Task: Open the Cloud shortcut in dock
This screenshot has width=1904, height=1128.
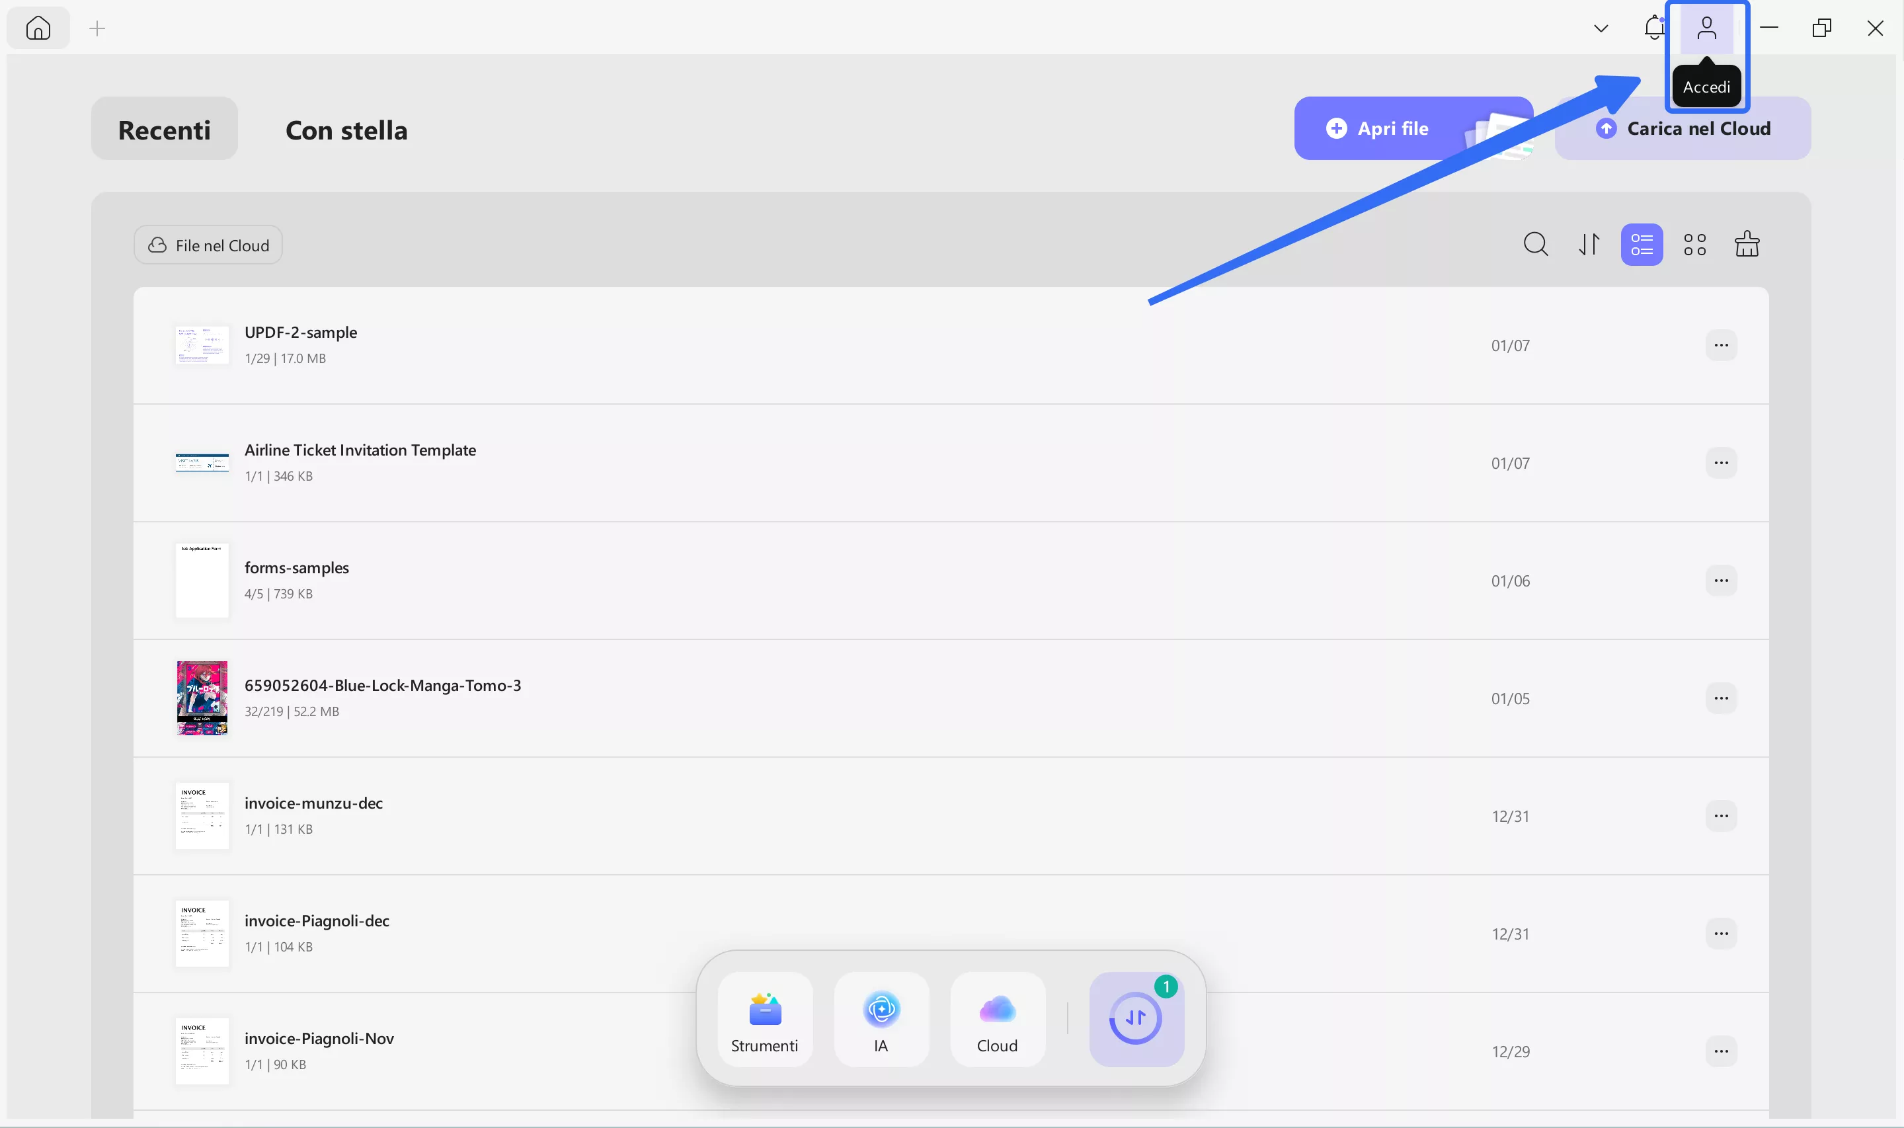Action: tap(997, 1020)
